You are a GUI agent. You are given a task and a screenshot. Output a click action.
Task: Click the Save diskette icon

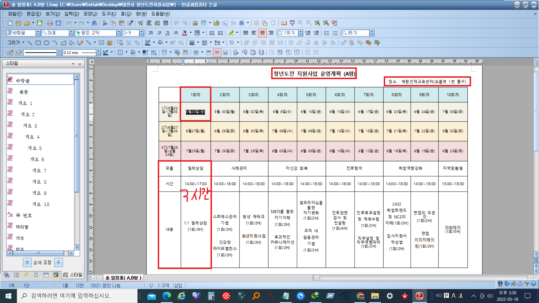40,23
